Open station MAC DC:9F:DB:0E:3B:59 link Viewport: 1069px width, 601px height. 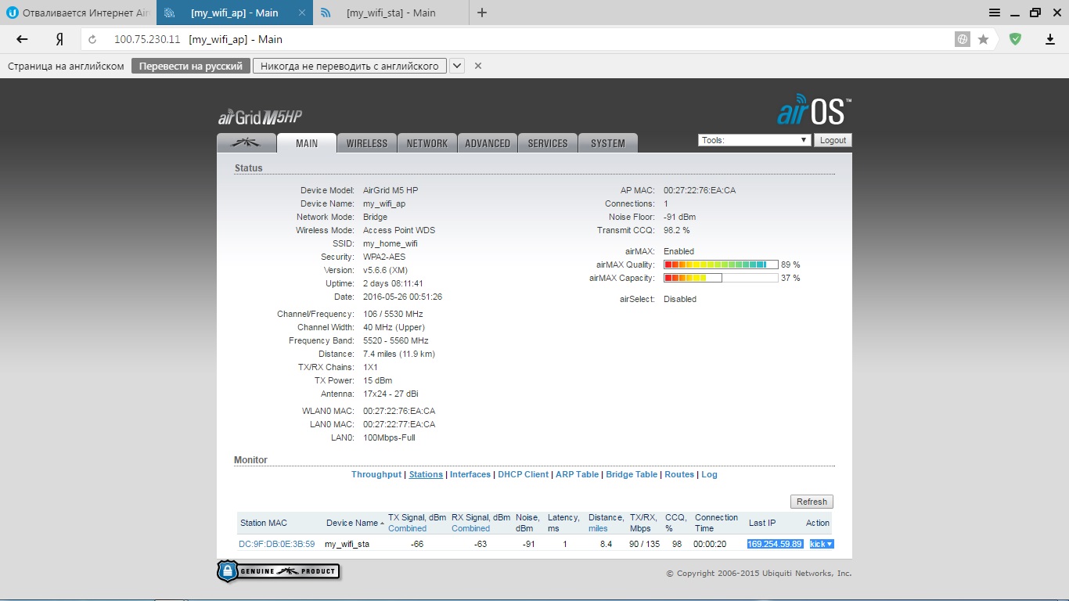coord(277,544)
